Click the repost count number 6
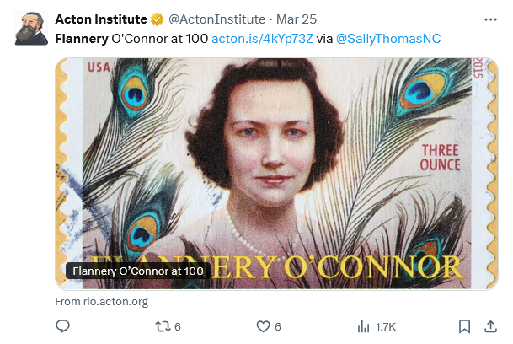The height and width of the screenshot is (344, 513). point(178,326)
